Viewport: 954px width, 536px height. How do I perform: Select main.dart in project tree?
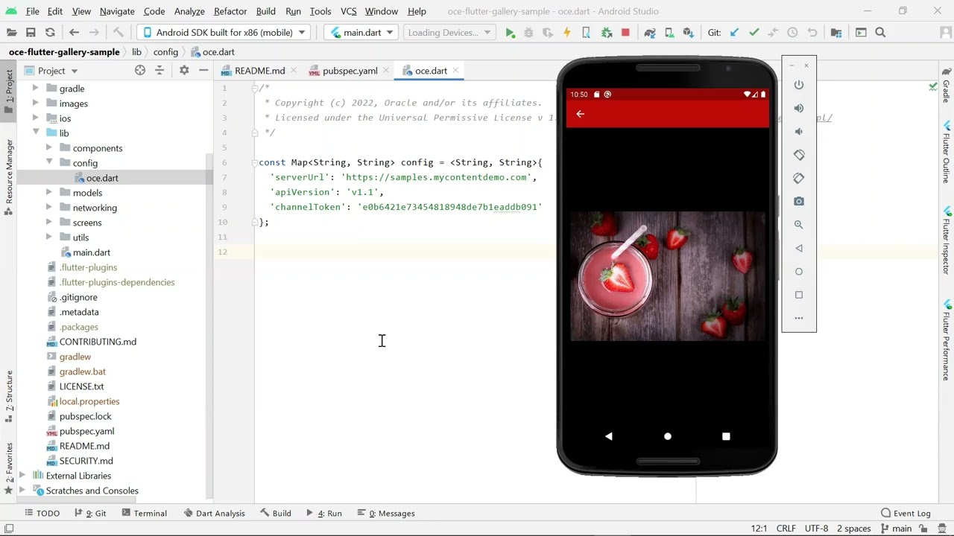91,252
